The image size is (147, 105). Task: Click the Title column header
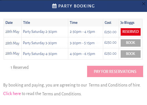coord(27,23)
